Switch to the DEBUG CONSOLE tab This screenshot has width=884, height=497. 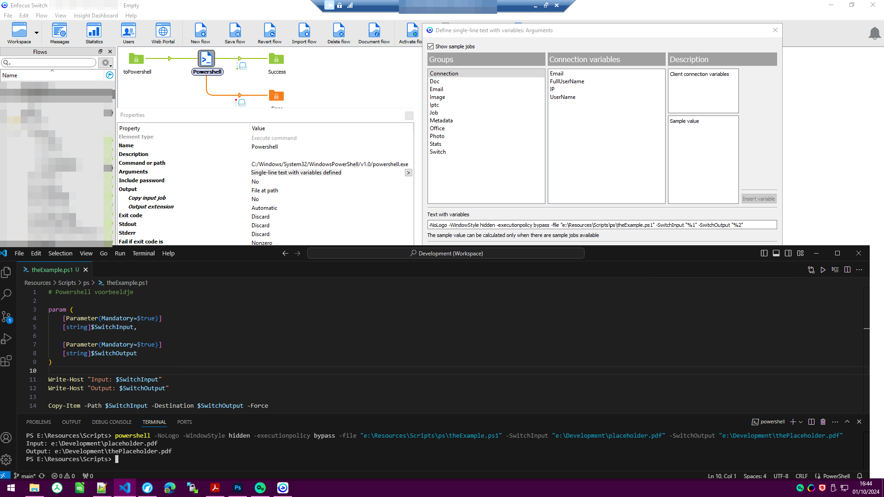(x=111, y=422)
